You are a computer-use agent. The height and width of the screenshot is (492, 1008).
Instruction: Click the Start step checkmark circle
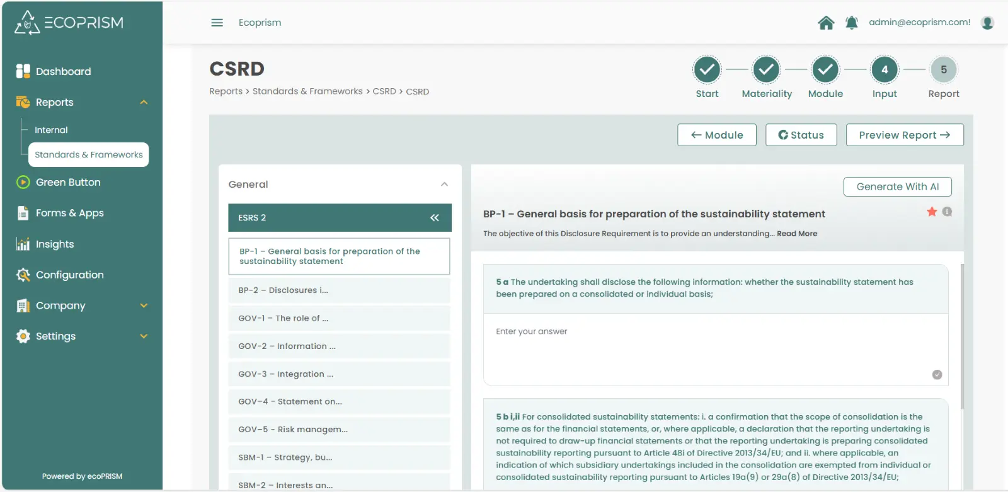(x=707, y=70)
